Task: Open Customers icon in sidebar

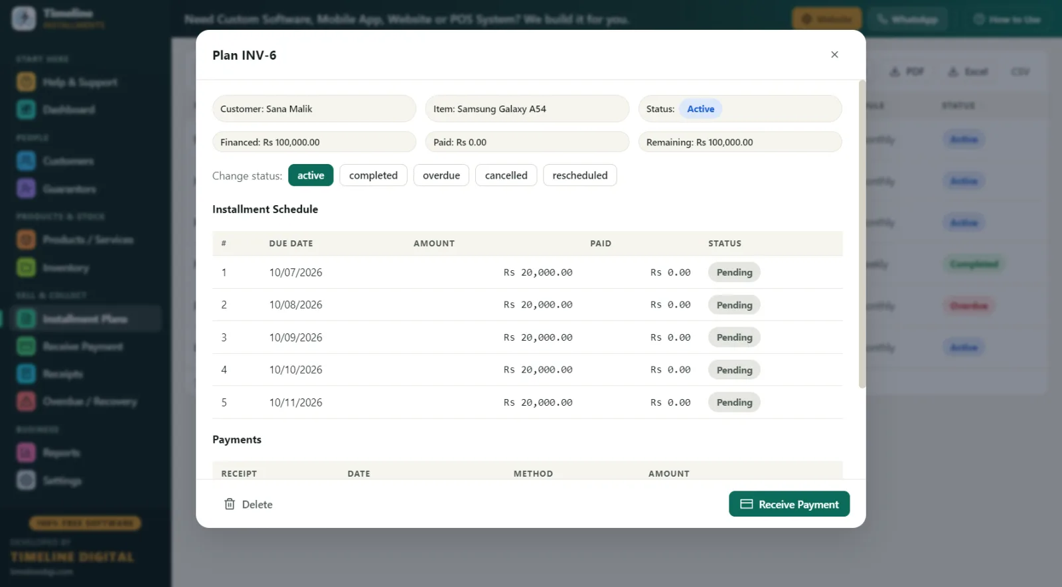Action: coord(26,161)
